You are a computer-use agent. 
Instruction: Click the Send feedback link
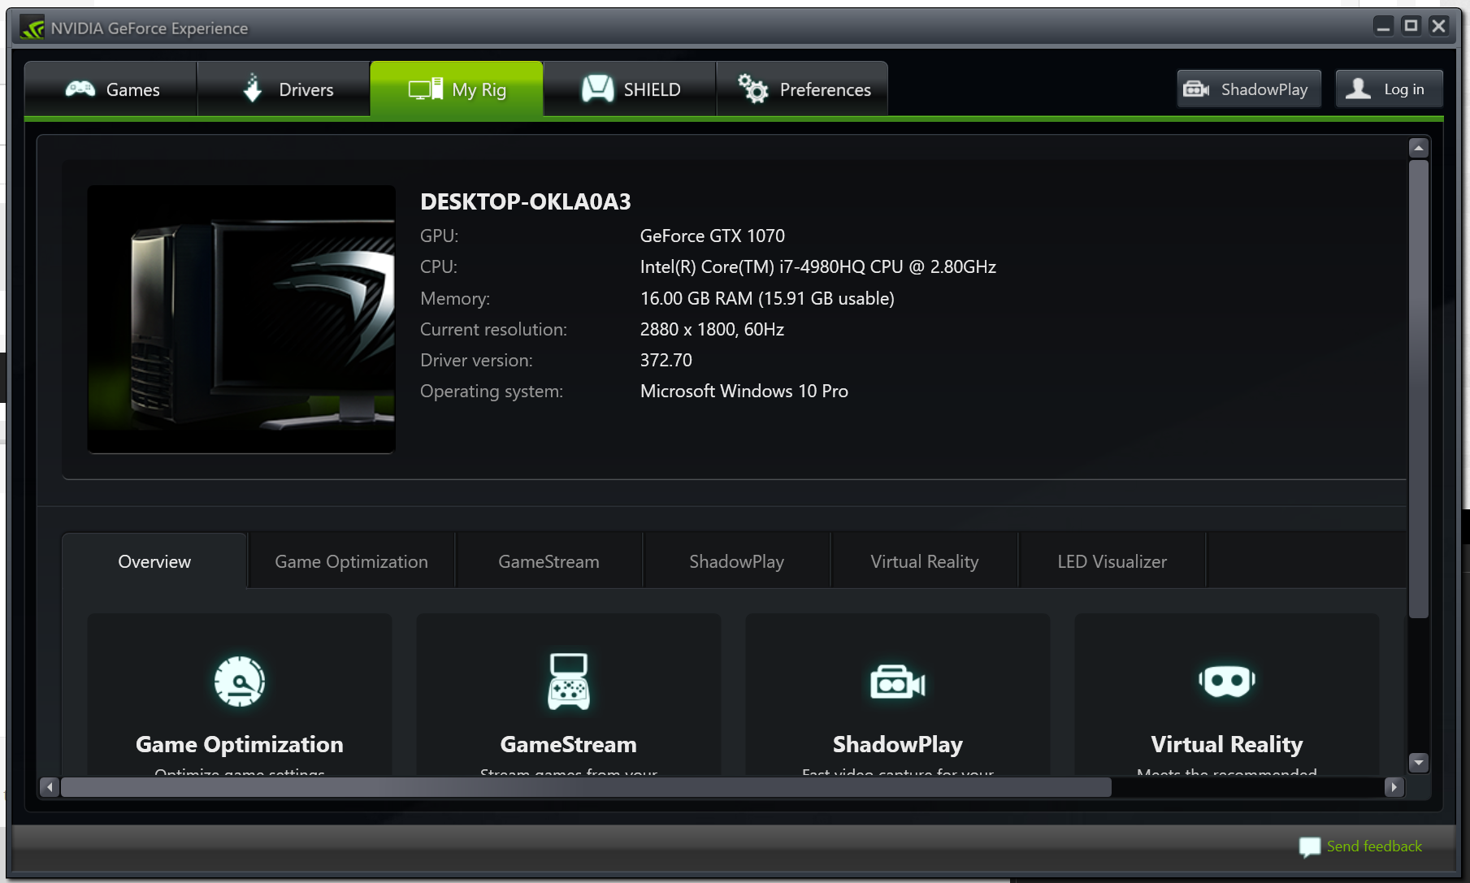(1374, 846)
